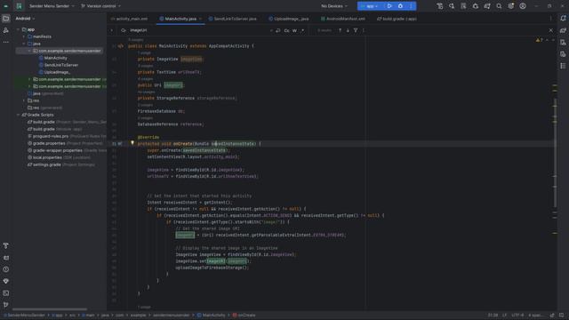Viewport: 569px width, 320px height.
Task: Select gradle.properties file
Action: (49, 143)
